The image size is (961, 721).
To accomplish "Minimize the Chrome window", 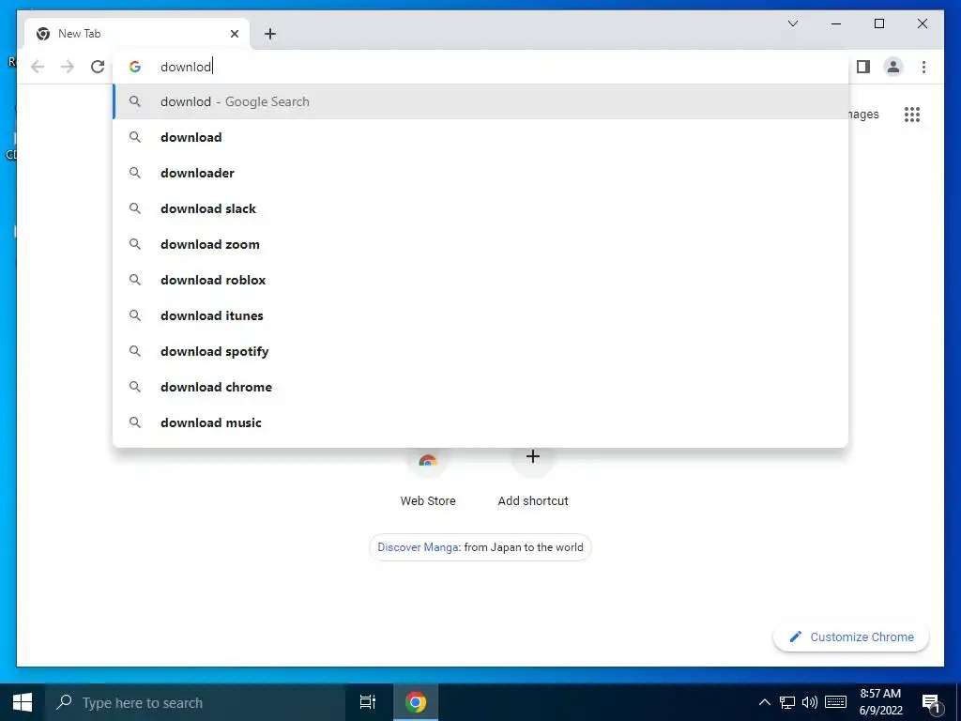I will (x=836, y=23).
